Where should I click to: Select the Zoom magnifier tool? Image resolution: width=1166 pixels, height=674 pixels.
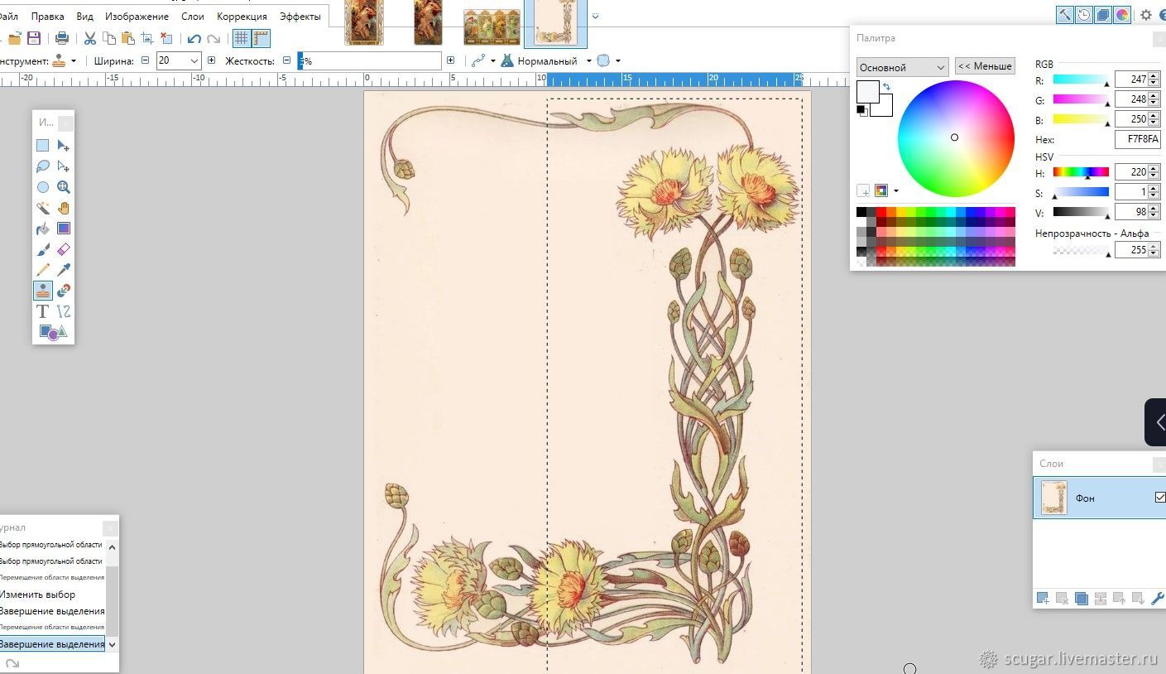pyautogui.click(x=64, y=187)
